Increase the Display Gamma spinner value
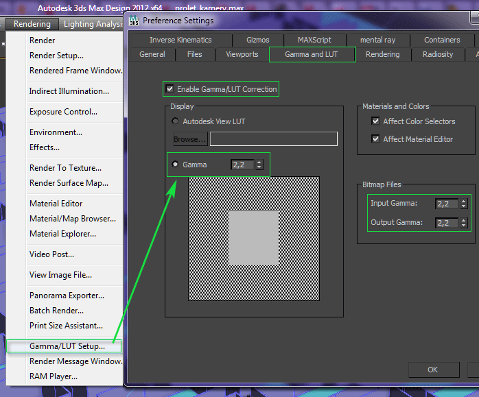Viewport: 479px width, 397px height. coord(259,162)
